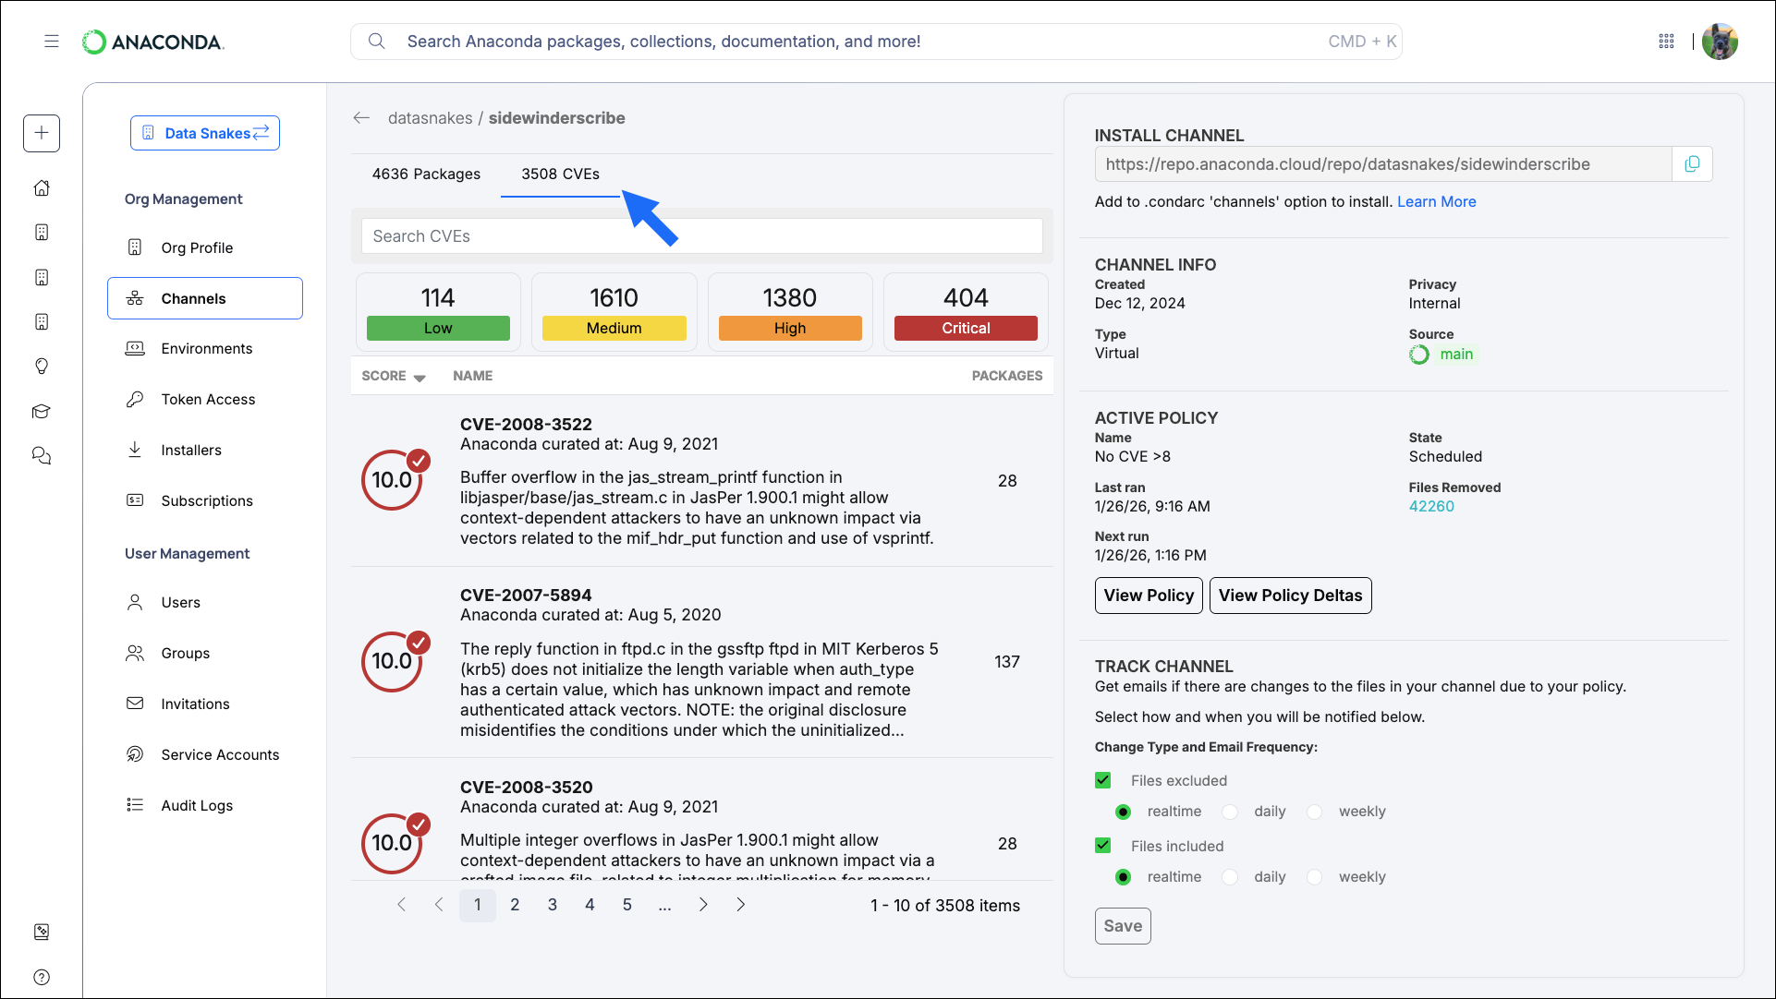The height and width of the screenshot is (999, 1776).
Task: Select realtime for Files excluded
Action: 1123,812
